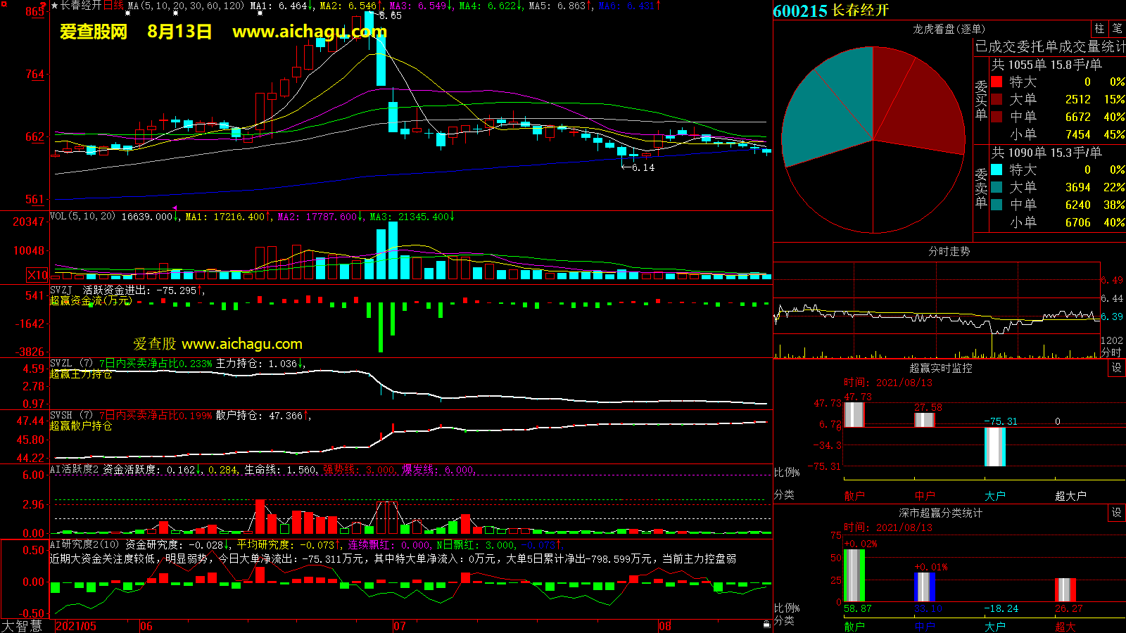Click the 07 month marker on timeline
1126x633 pixels.
pyautogui.click(x=400, y=626)
